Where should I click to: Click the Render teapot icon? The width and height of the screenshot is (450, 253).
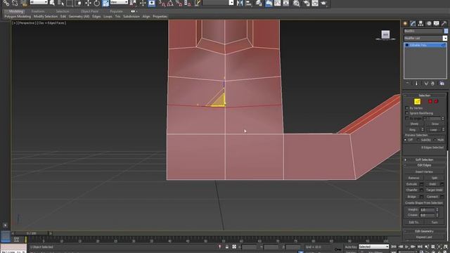click(x=323, y=3)
